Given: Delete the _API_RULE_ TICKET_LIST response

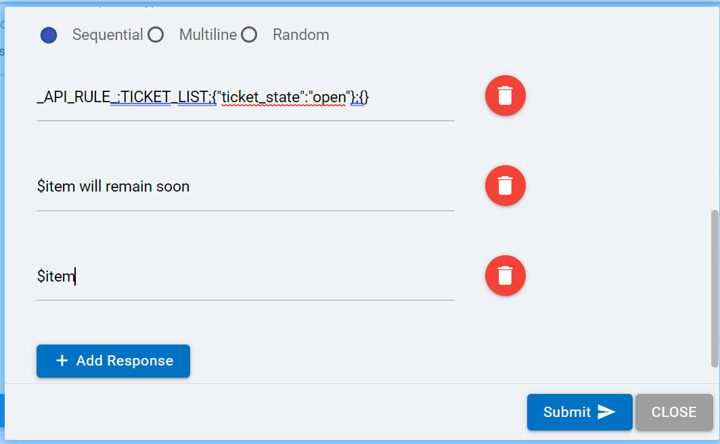Looking at the screenshot, I should coord(505,95).
